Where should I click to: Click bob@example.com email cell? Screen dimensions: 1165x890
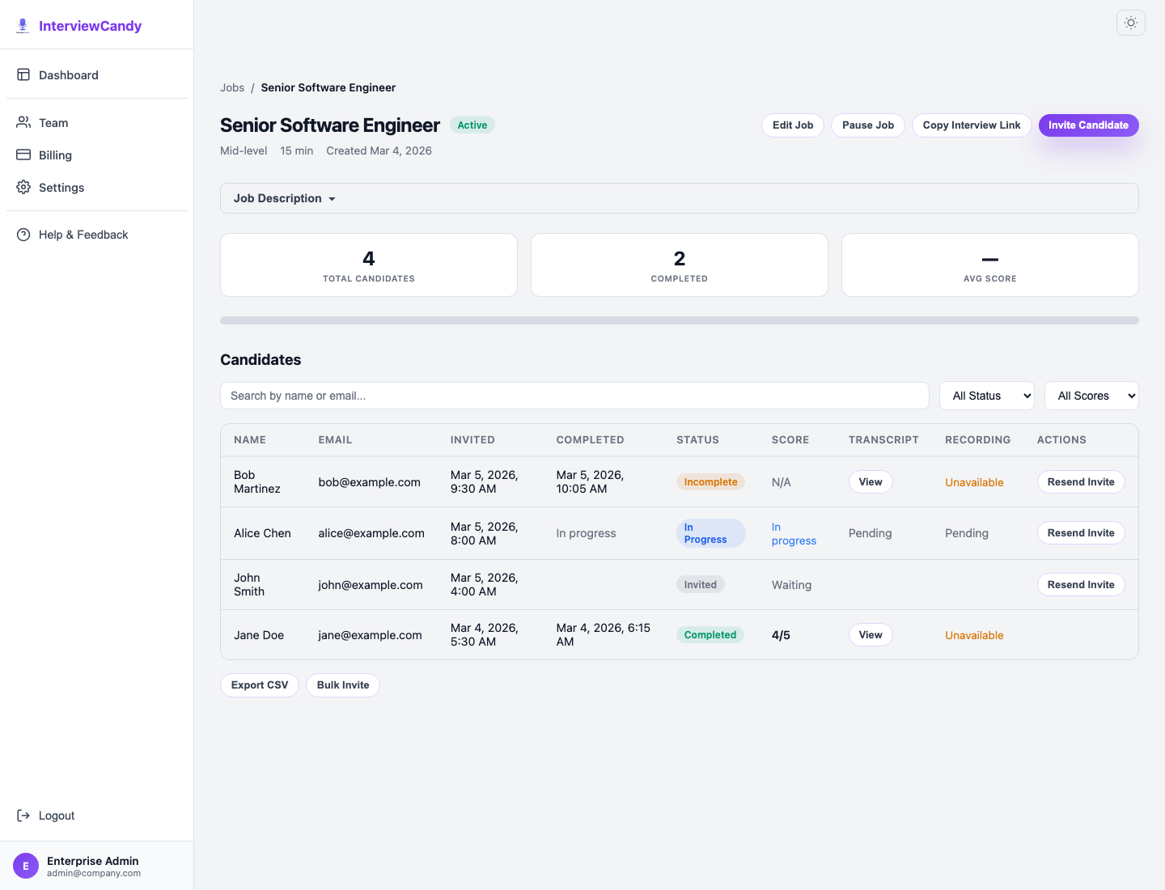click(x=370, y=482)
